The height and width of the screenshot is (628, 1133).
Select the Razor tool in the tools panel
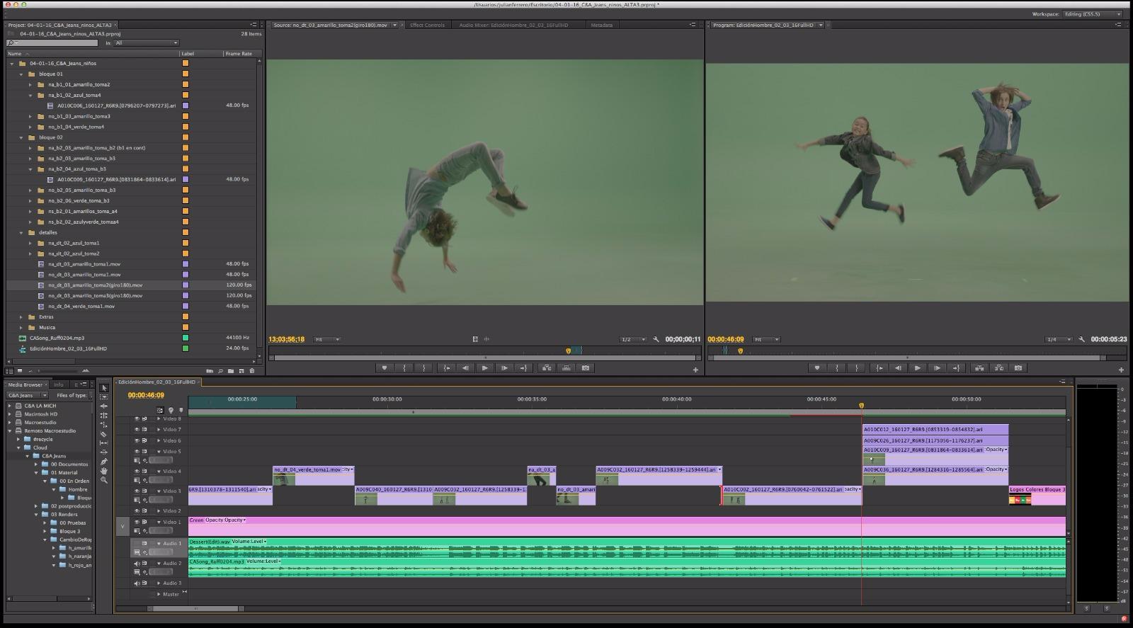pos(104,434)
